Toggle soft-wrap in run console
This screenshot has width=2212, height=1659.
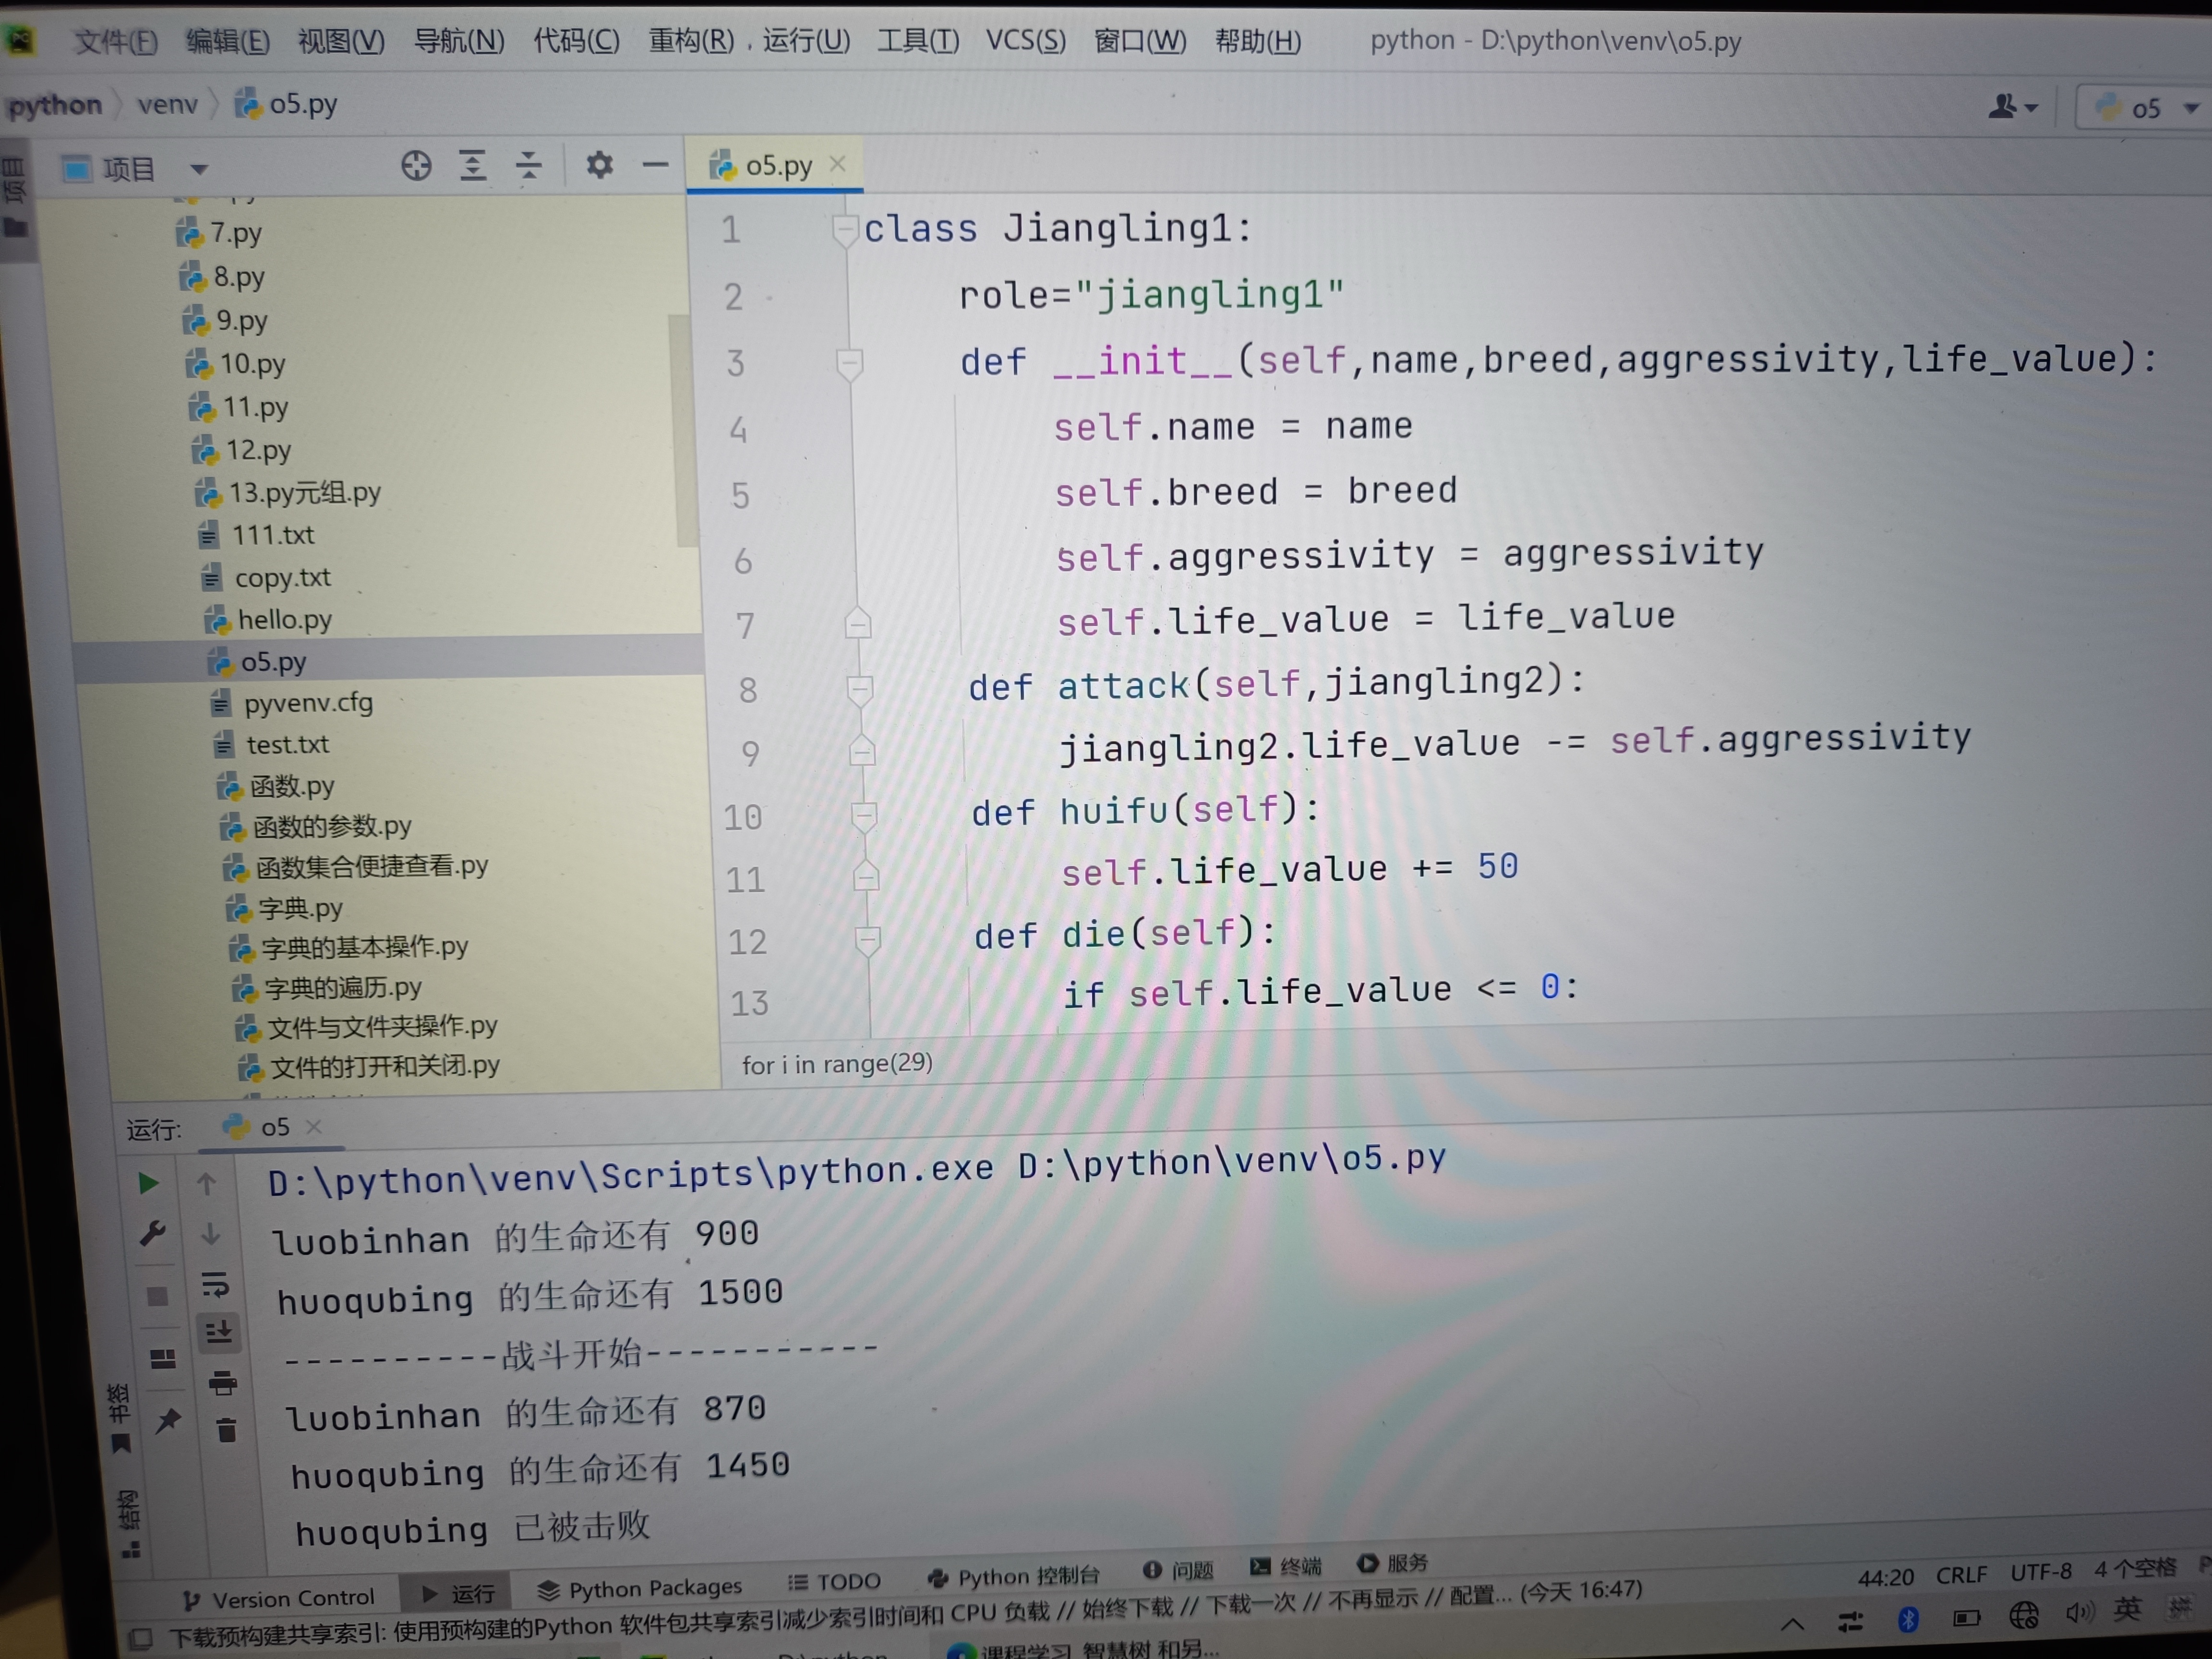pyautogui.click(x=215, y=1284)
